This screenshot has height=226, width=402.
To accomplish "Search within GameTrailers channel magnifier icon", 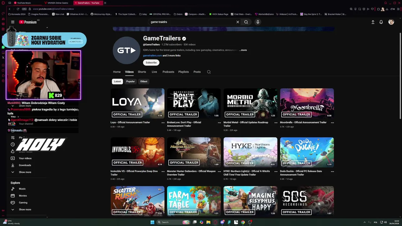I will pyautogui.click(x=209, y=72).
